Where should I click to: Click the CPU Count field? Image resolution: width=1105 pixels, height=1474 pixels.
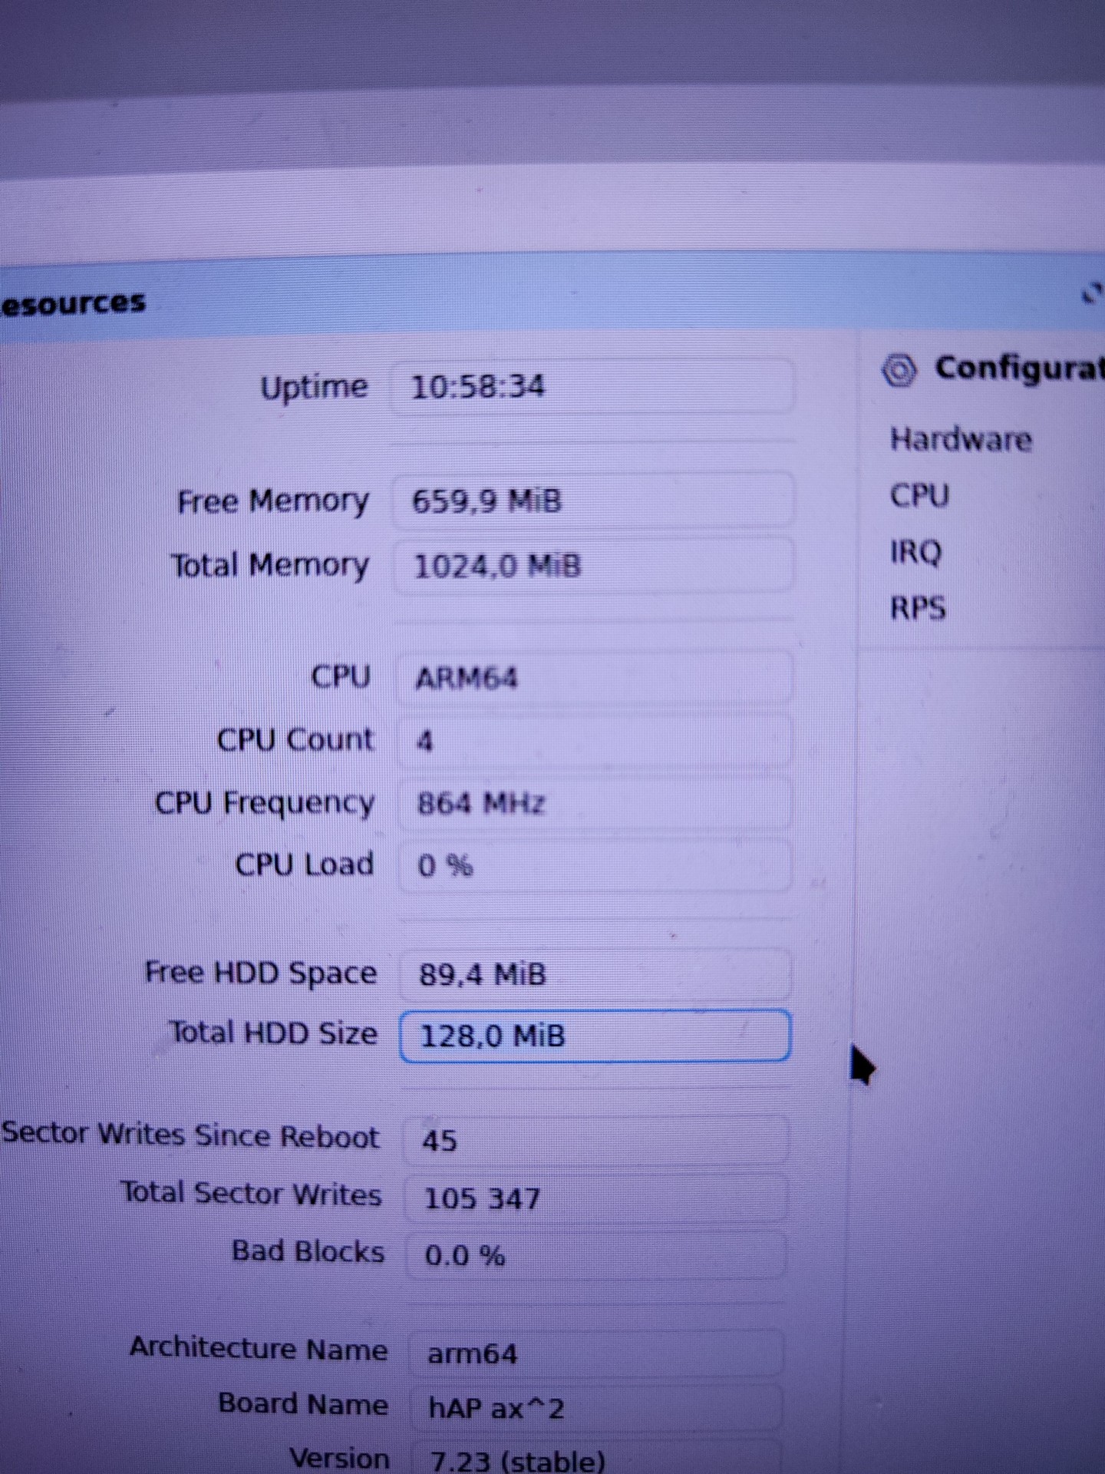coord(595,741)
